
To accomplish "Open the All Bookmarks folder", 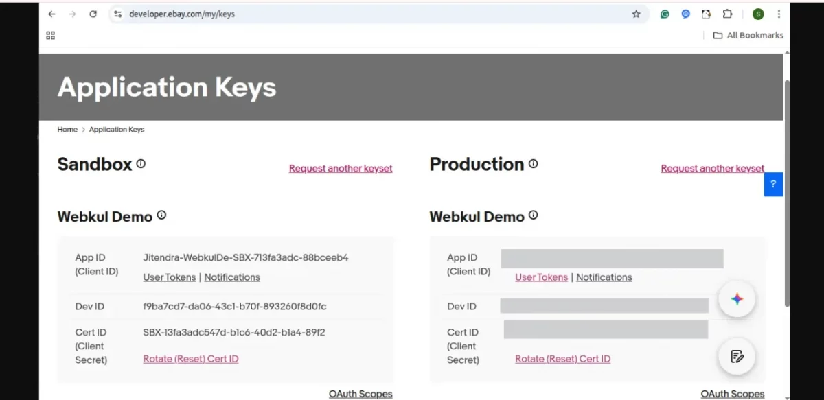I will [748, 35].
